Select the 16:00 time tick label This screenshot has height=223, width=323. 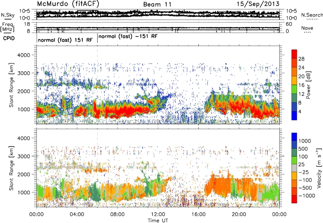coord(198,215)
